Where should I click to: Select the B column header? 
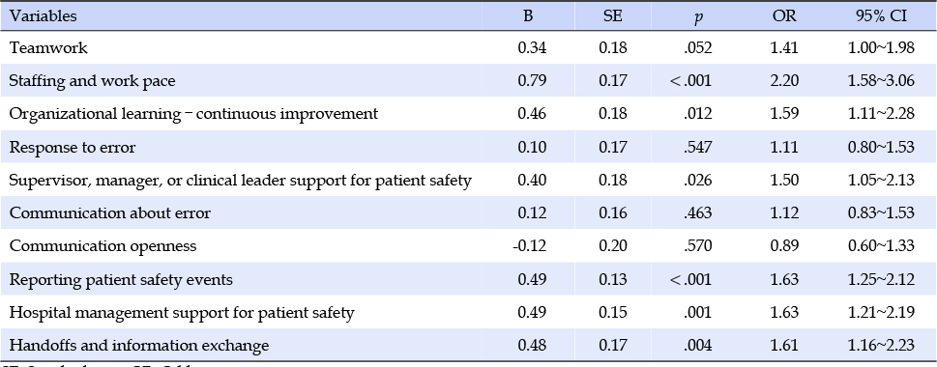pos(528,16)
